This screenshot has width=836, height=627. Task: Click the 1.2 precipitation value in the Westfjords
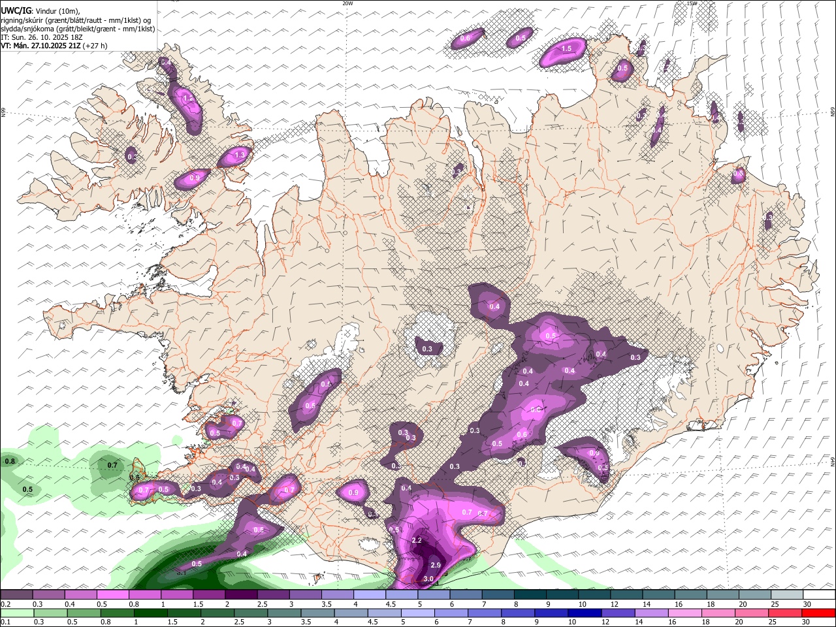coord(189,99)
